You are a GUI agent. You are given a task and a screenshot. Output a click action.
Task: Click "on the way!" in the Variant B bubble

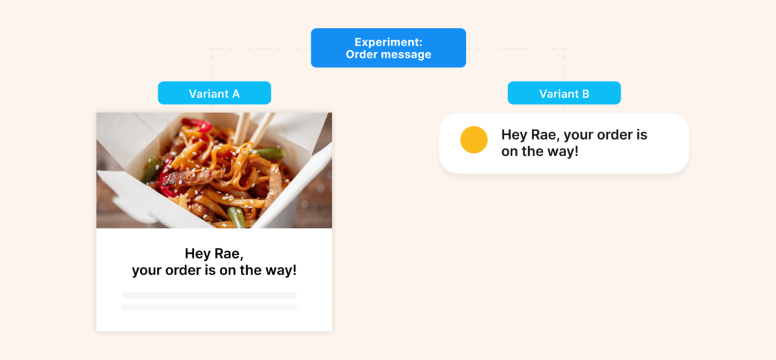click(540, 151)
